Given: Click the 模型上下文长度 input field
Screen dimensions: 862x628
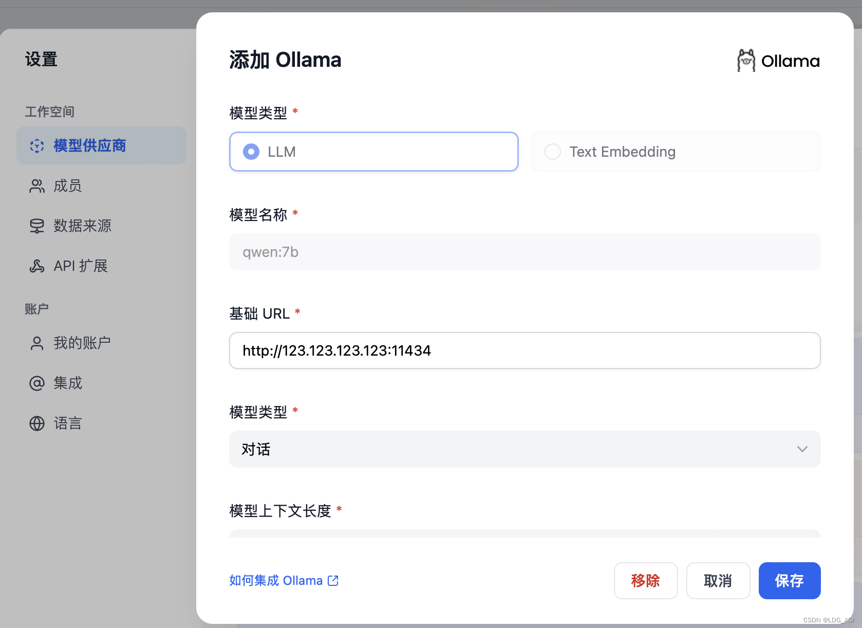Looking at the screenshot, I should [525, 533].
